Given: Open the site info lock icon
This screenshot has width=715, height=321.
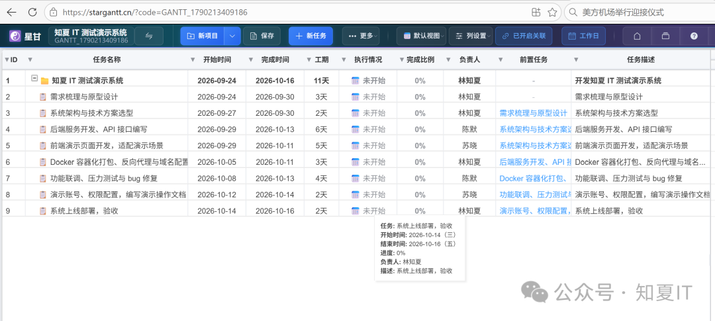Looking at the screenshot, I should (54, 13).
